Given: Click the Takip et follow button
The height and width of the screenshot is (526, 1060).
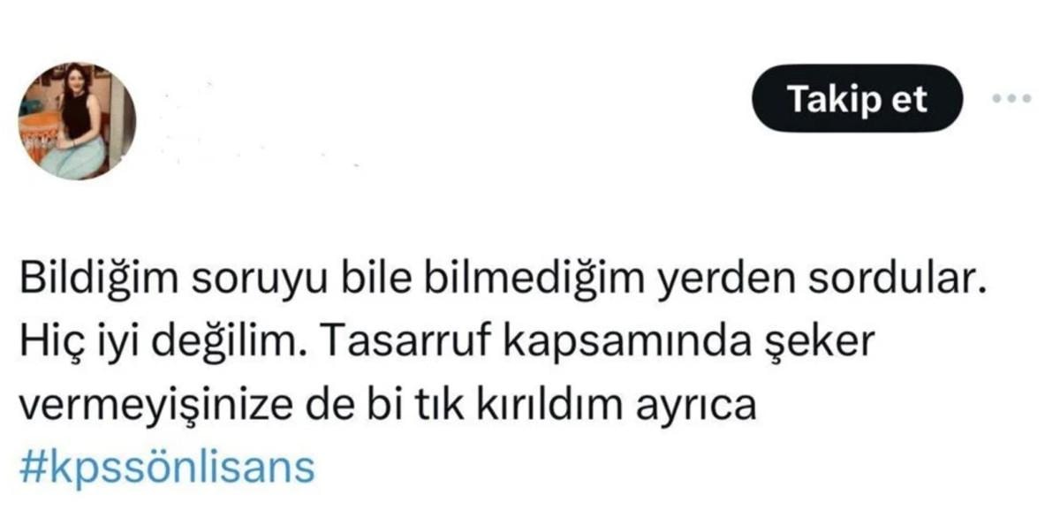Looking at the screenshot, I should tap(856, 99).
